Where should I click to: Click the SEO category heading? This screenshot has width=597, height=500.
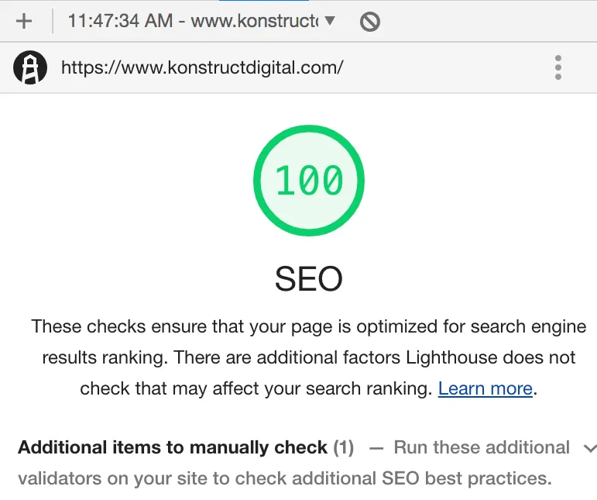coord(309,279)
